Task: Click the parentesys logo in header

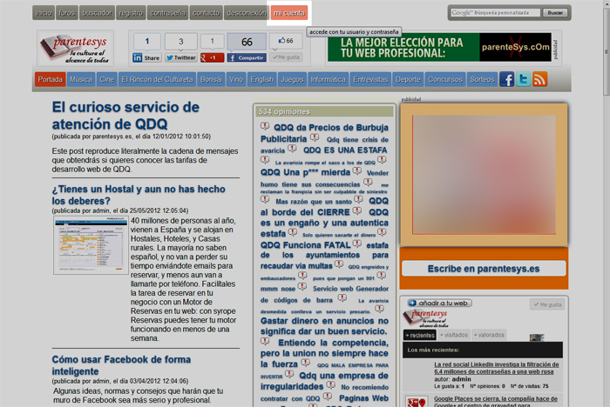Action: [x=75, y=49]
